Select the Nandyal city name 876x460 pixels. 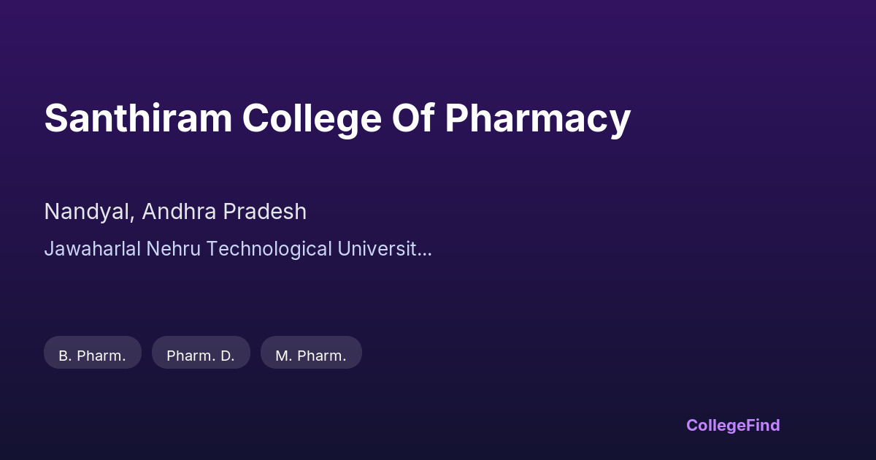pos(88,212)
